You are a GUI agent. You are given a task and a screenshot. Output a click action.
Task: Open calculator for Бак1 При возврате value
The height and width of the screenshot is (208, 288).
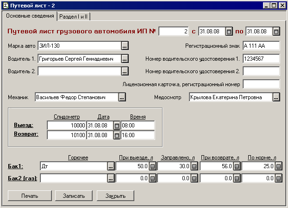[x=236, y=166]
